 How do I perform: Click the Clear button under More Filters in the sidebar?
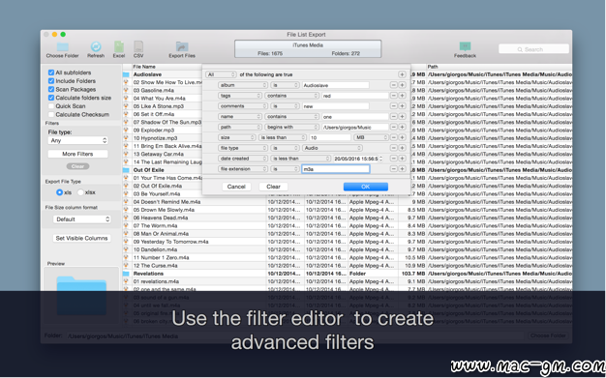point(77,166)
